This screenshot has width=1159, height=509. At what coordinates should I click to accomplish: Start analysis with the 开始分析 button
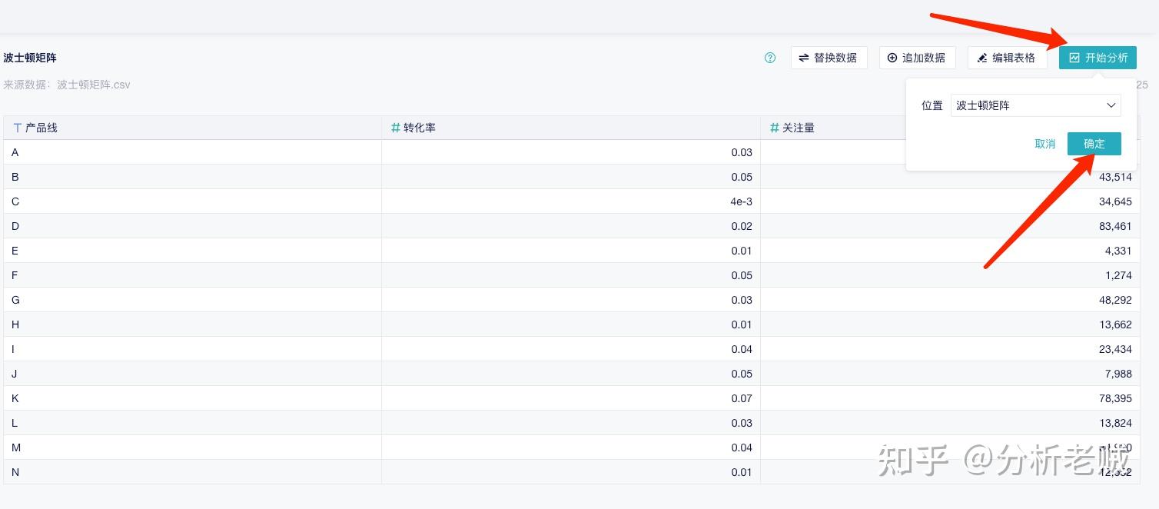pyautogui.click(x=1098, y=58)
